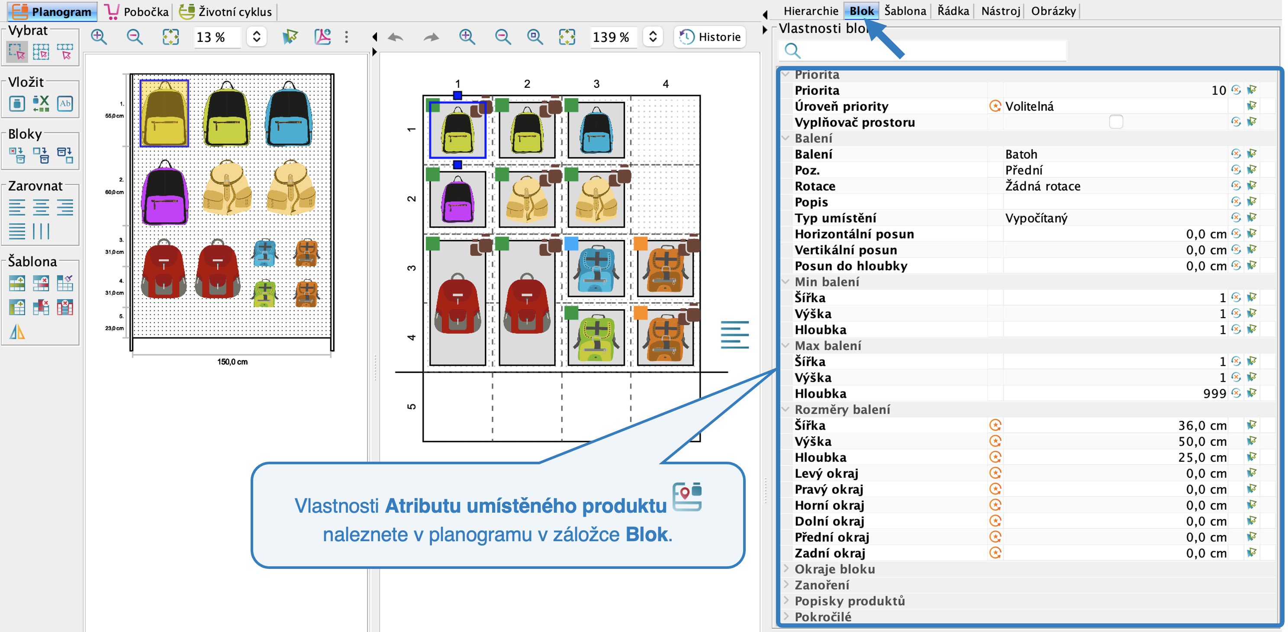This screenshot has height=632, width=1288.
Task: Click the Úroveň priority value Volitelná
Action: [1029, 106]
